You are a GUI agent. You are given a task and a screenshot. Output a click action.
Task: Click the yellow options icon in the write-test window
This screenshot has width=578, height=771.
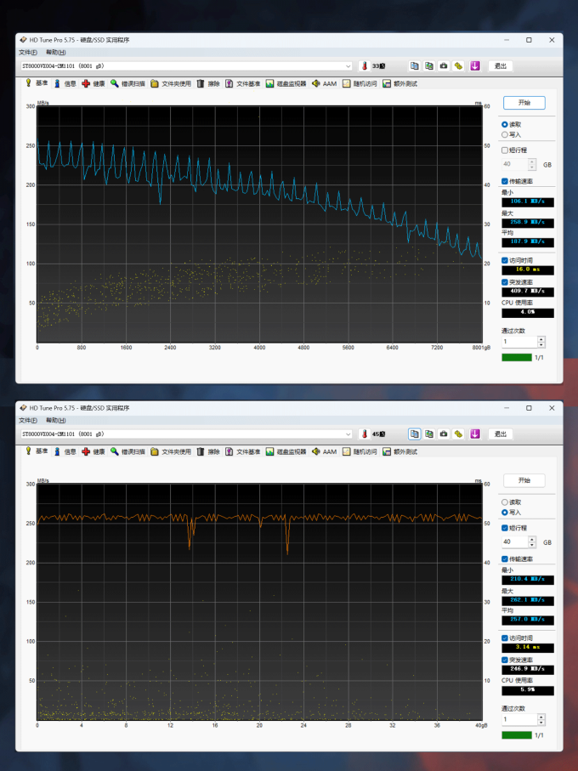458,434
